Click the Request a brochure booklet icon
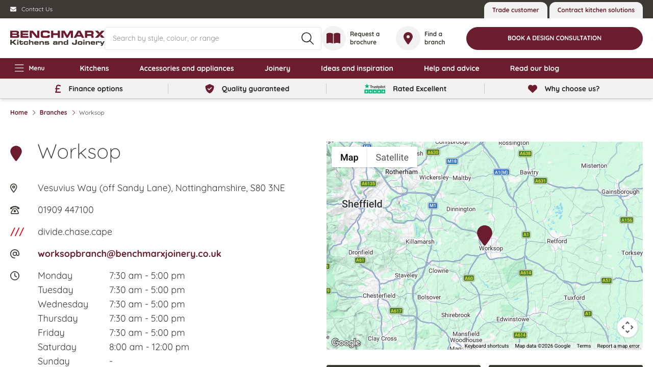 (x=333, y=38)
